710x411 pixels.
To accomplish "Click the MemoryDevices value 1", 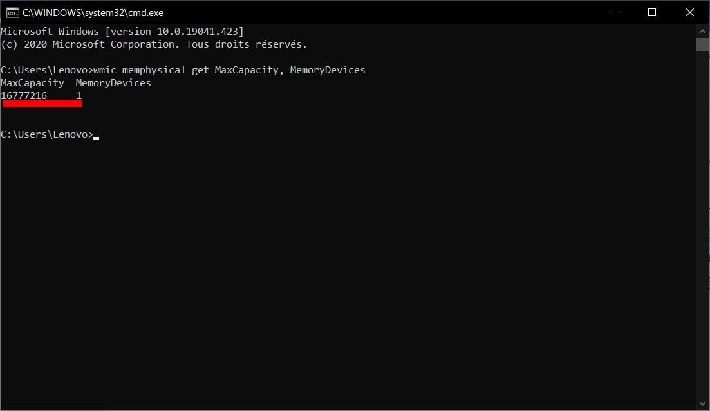I will pos(79,95).
